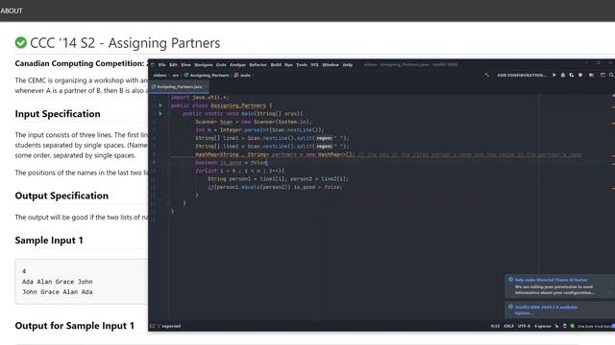Click the Sample Input 1 code box
The height and width of the screenshot is (345, 615).
point(82,282)
